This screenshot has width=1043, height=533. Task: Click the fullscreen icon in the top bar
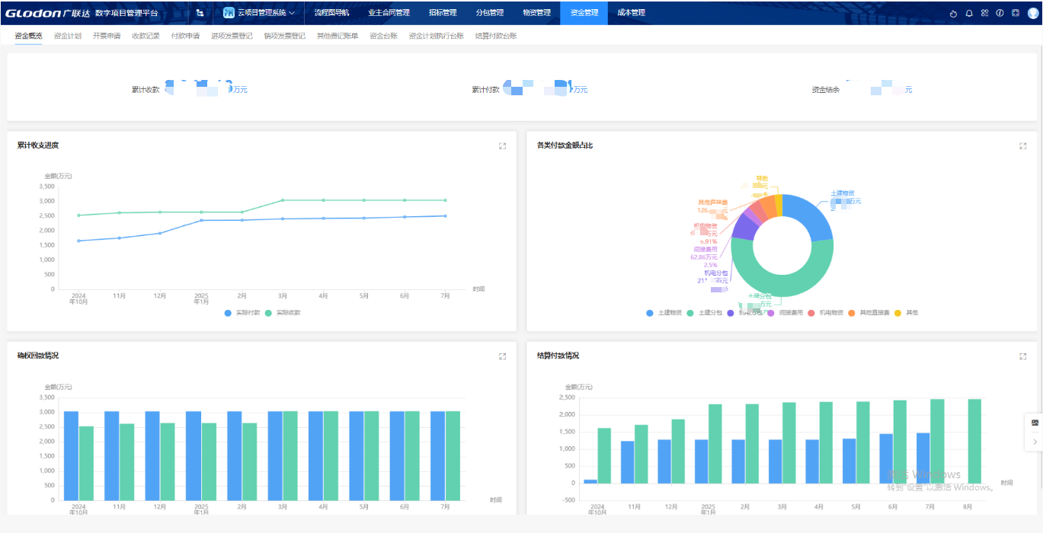tap(1015, 13)
